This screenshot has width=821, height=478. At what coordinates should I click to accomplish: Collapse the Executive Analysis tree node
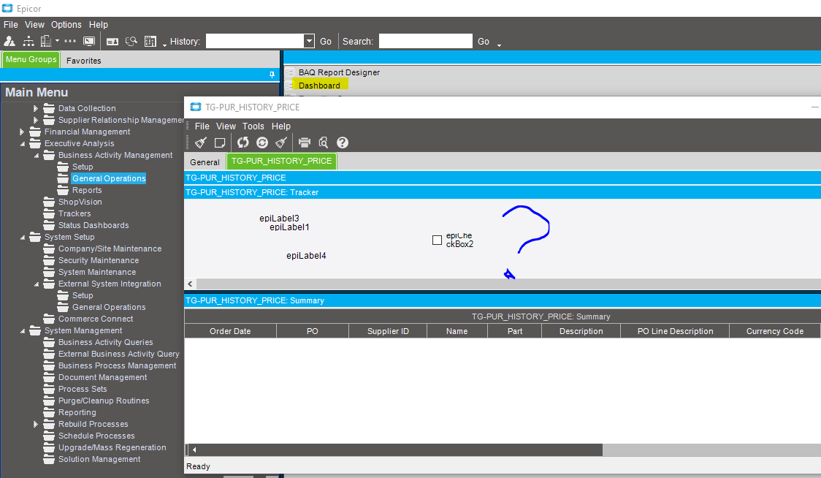22,143
